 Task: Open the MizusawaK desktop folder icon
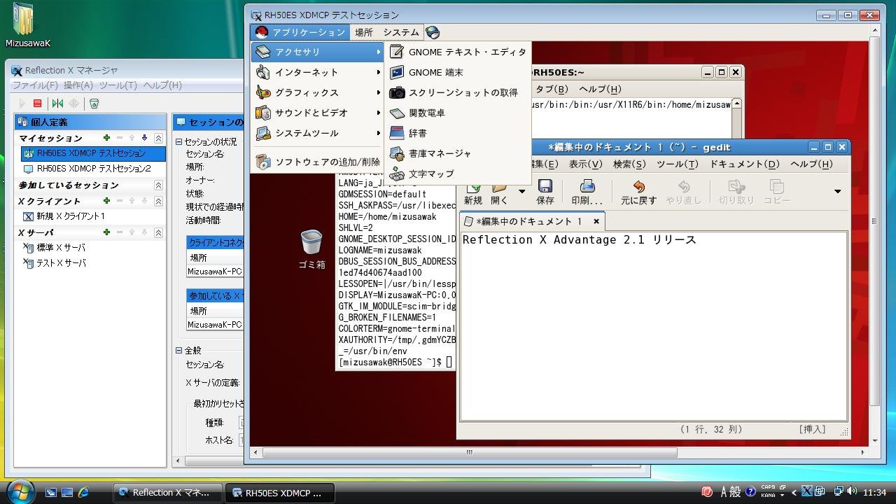(27, 26)
